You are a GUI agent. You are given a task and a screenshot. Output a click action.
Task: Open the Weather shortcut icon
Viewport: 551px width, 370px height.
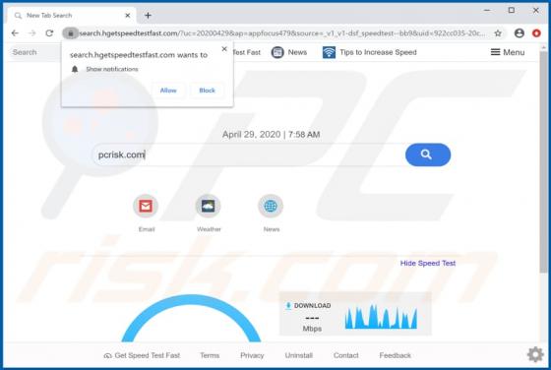coord(208,206)
